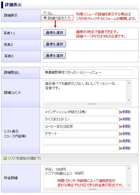Delete the fifth empty list row
Image resolution: width=140 pixels, height=195 pixels.
125,141
